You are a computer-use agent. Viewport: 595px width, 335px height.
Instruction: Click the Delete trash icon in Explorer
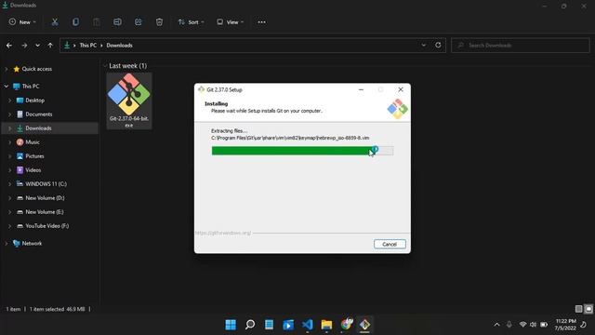coord(159,22)
